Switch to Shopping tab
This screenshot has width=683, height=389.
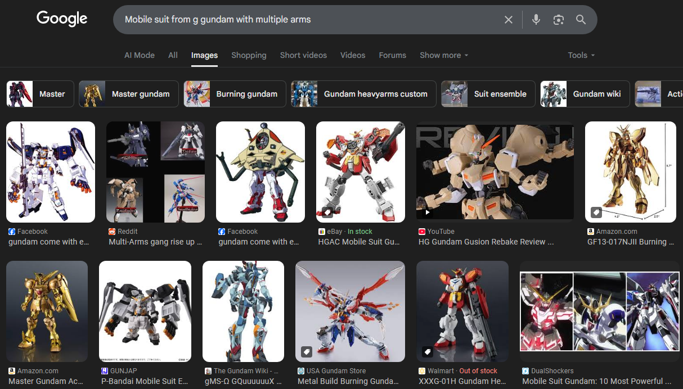coord(249,55)
